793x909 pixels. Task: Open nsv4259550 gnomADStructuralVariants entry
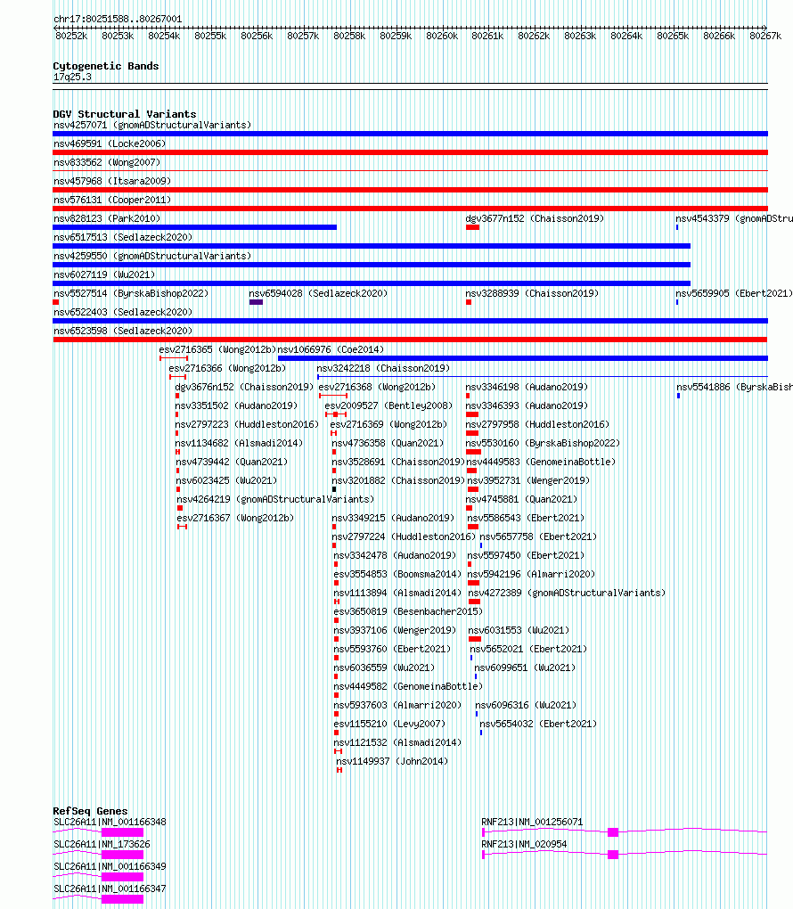point(151,256)
